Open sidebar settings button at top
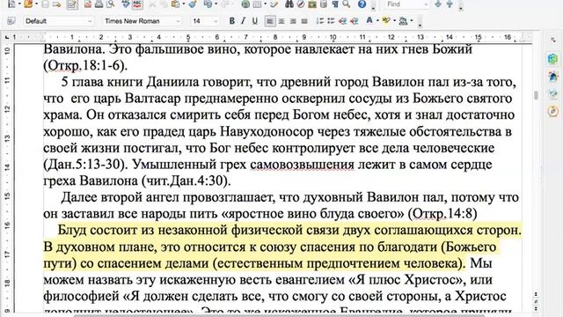 553,41
